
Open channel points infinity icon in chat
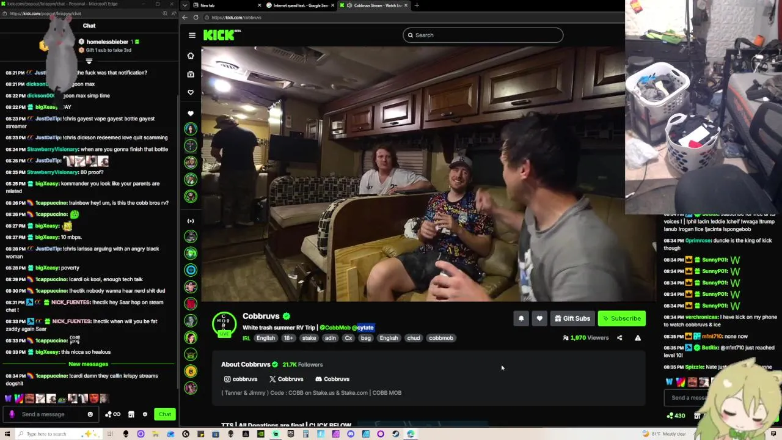pyautogui.click(x=112, y=414)
